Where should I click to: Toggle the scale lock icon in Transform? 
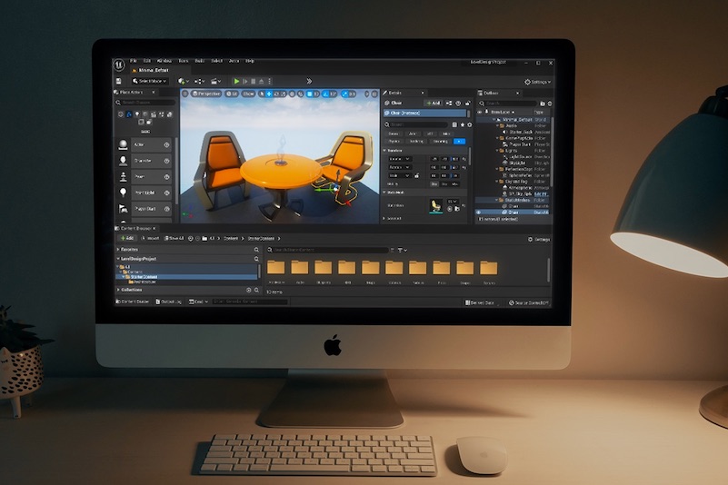tap(417, 175)
